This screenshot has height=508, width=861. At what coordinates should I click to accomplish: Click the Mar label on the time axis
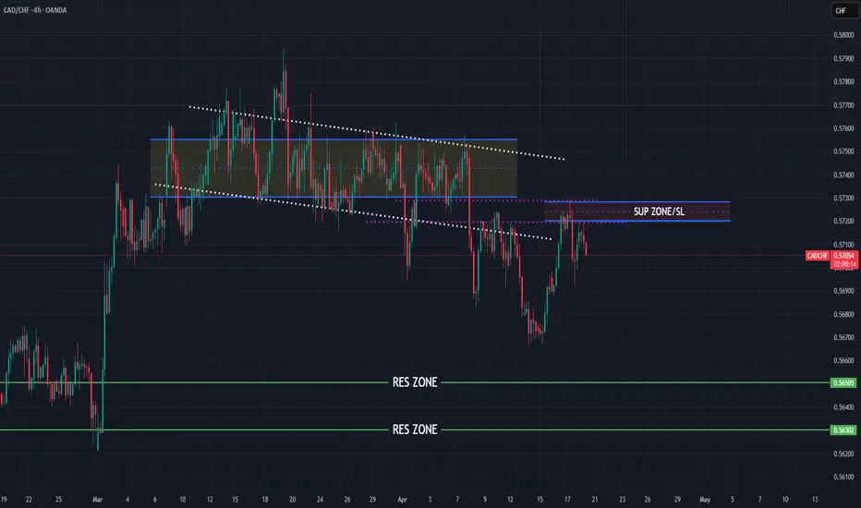[x=98, y=499]
